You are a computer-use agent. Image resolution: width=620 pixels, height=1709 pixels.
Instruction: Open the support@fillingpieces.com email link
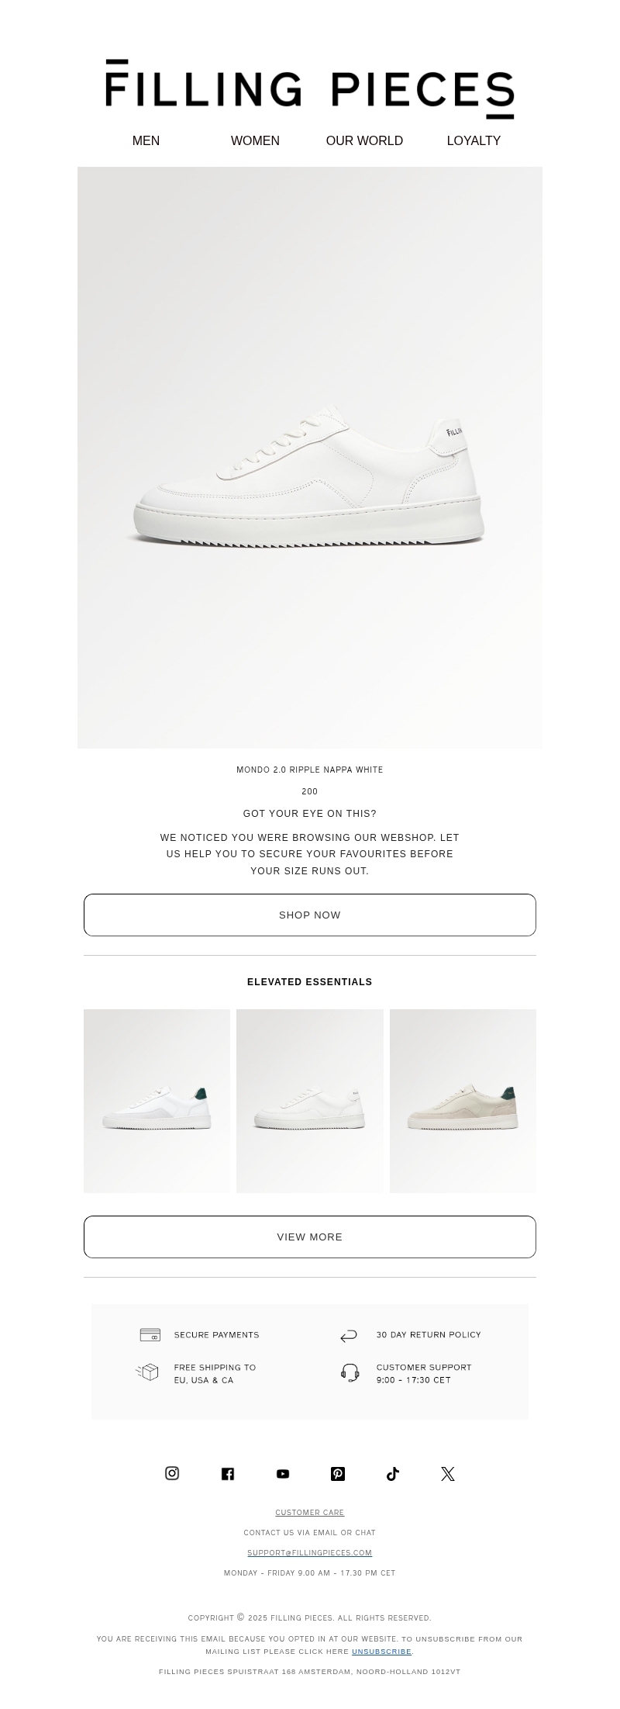[310, 1552]
